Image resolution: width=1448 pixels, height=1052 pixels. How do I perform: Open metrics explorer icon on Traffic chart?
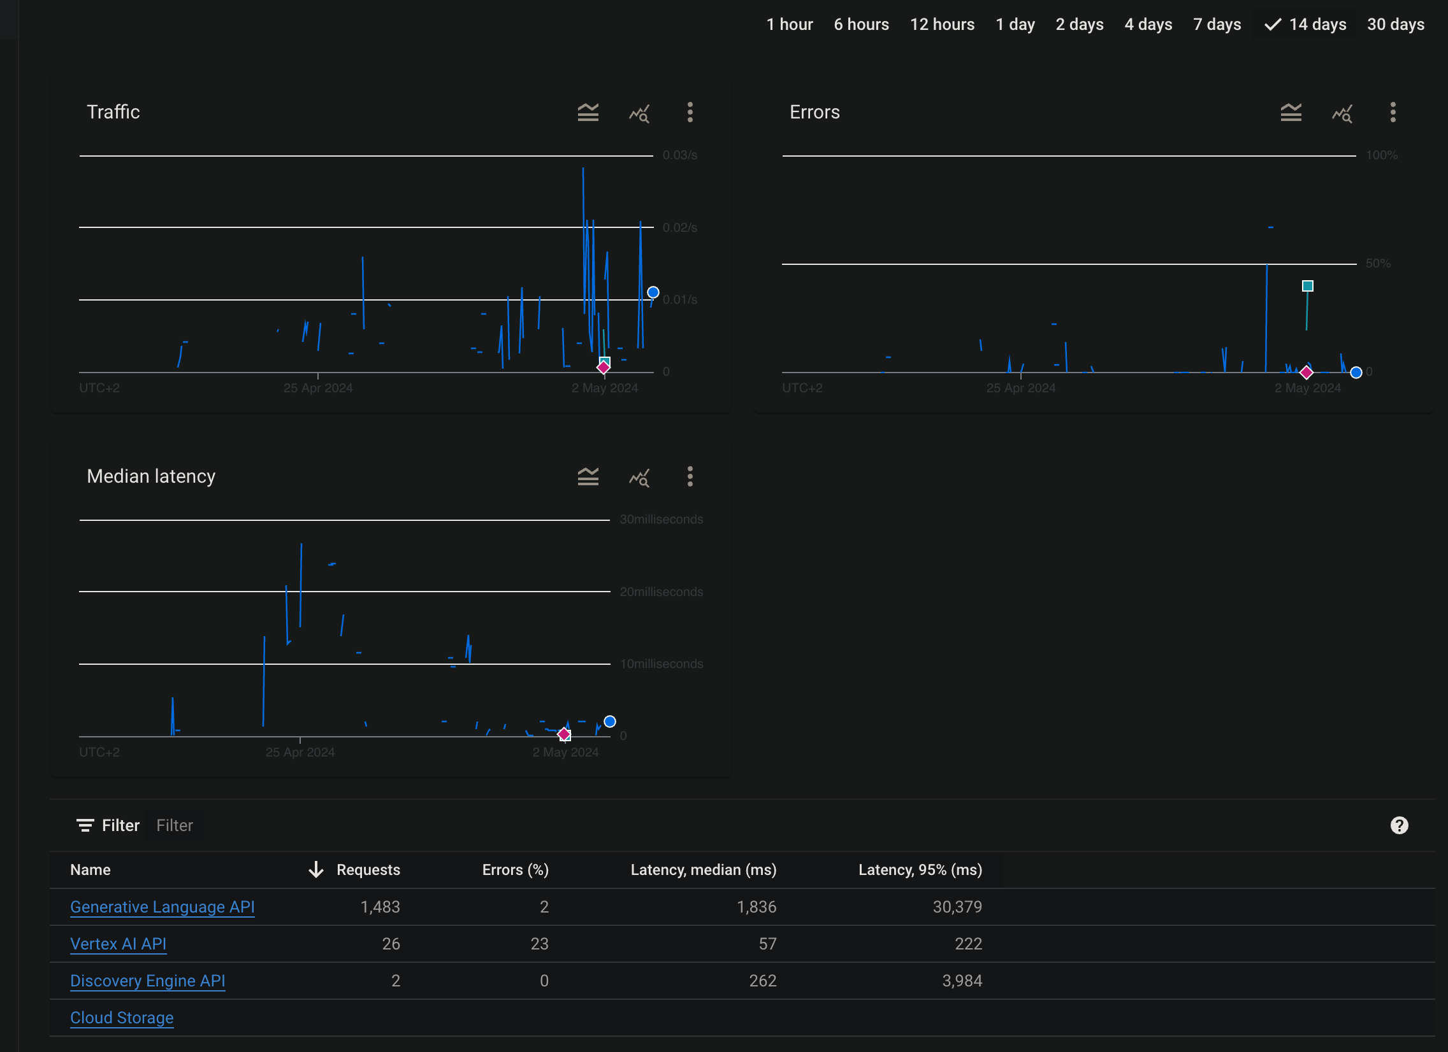coord(639,113)
